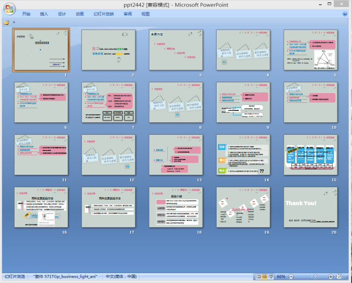352x283 pixels.
Task: Click the Open folder quick access icon
Action: coord(6,22)
